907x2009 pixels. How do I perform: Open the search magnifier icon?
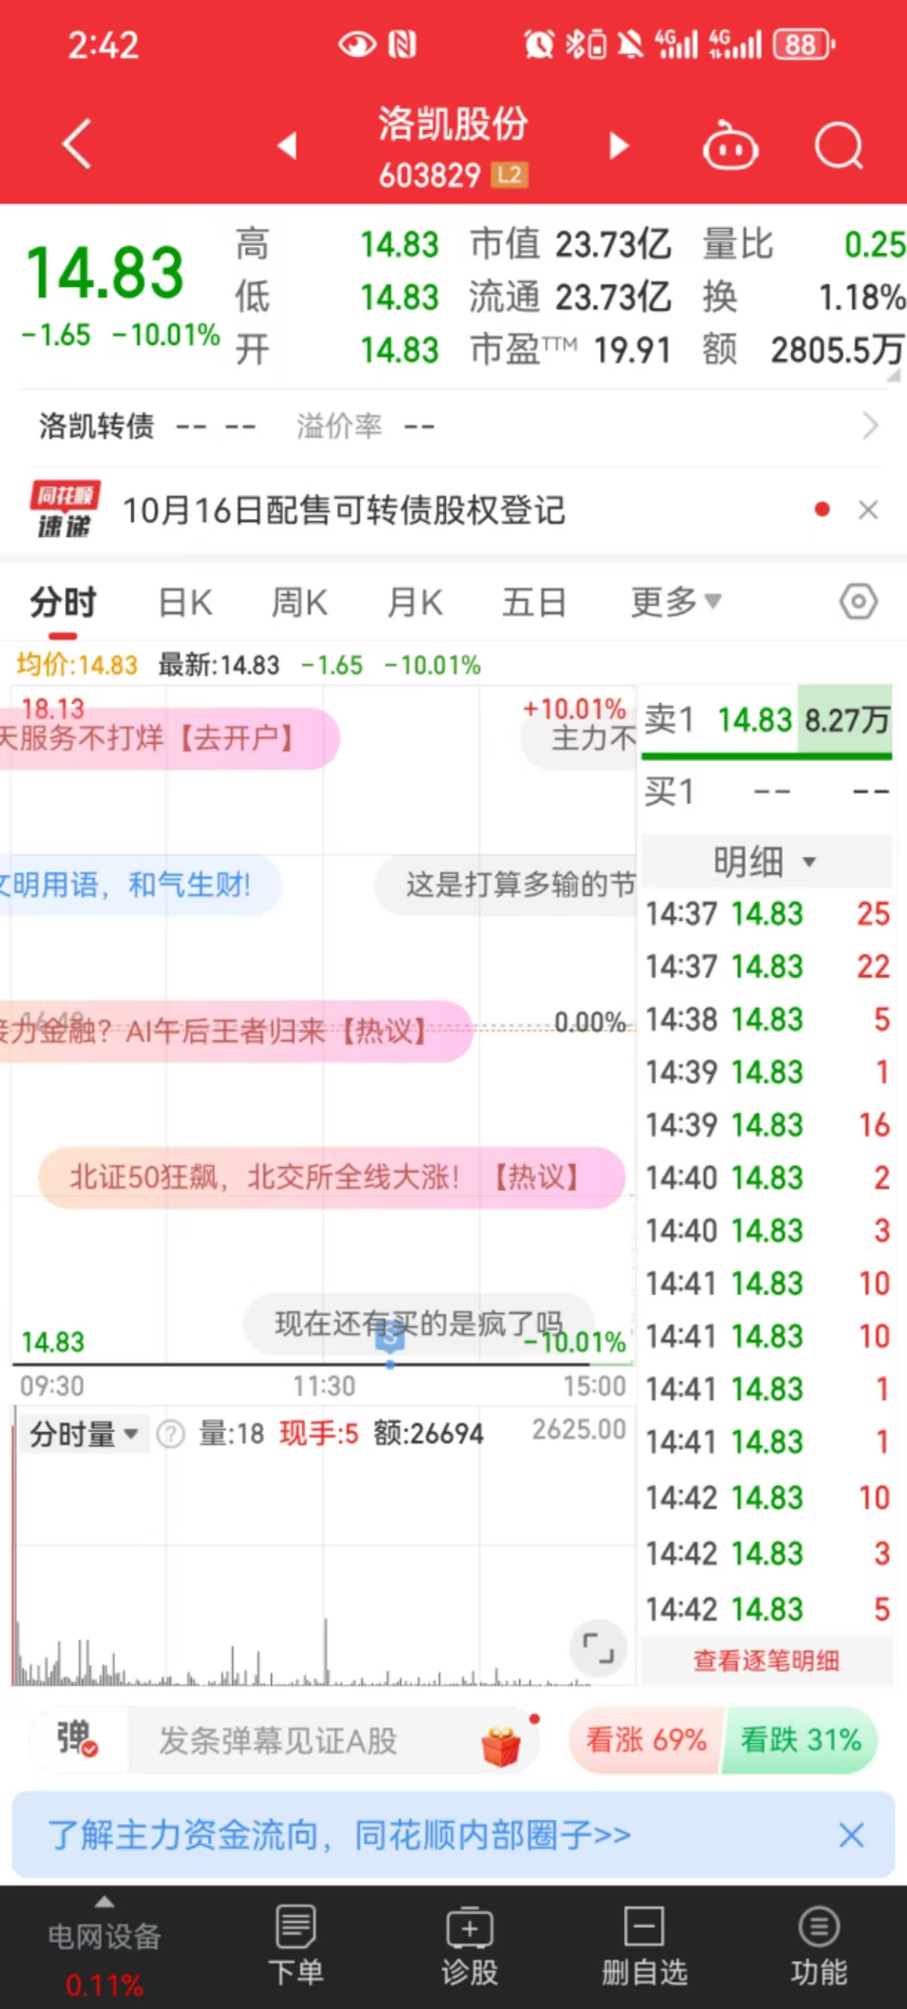coord(839,145)
